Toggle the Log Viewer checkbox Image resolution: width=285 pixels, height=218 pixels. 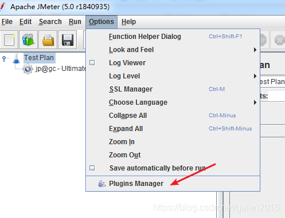pyautogui.click(x=92, y=63)
